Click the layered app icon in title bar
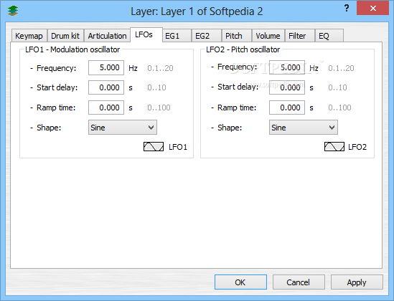Image resolution: width=394 pixels, height=301 pixels. click(x=13, y=11)
